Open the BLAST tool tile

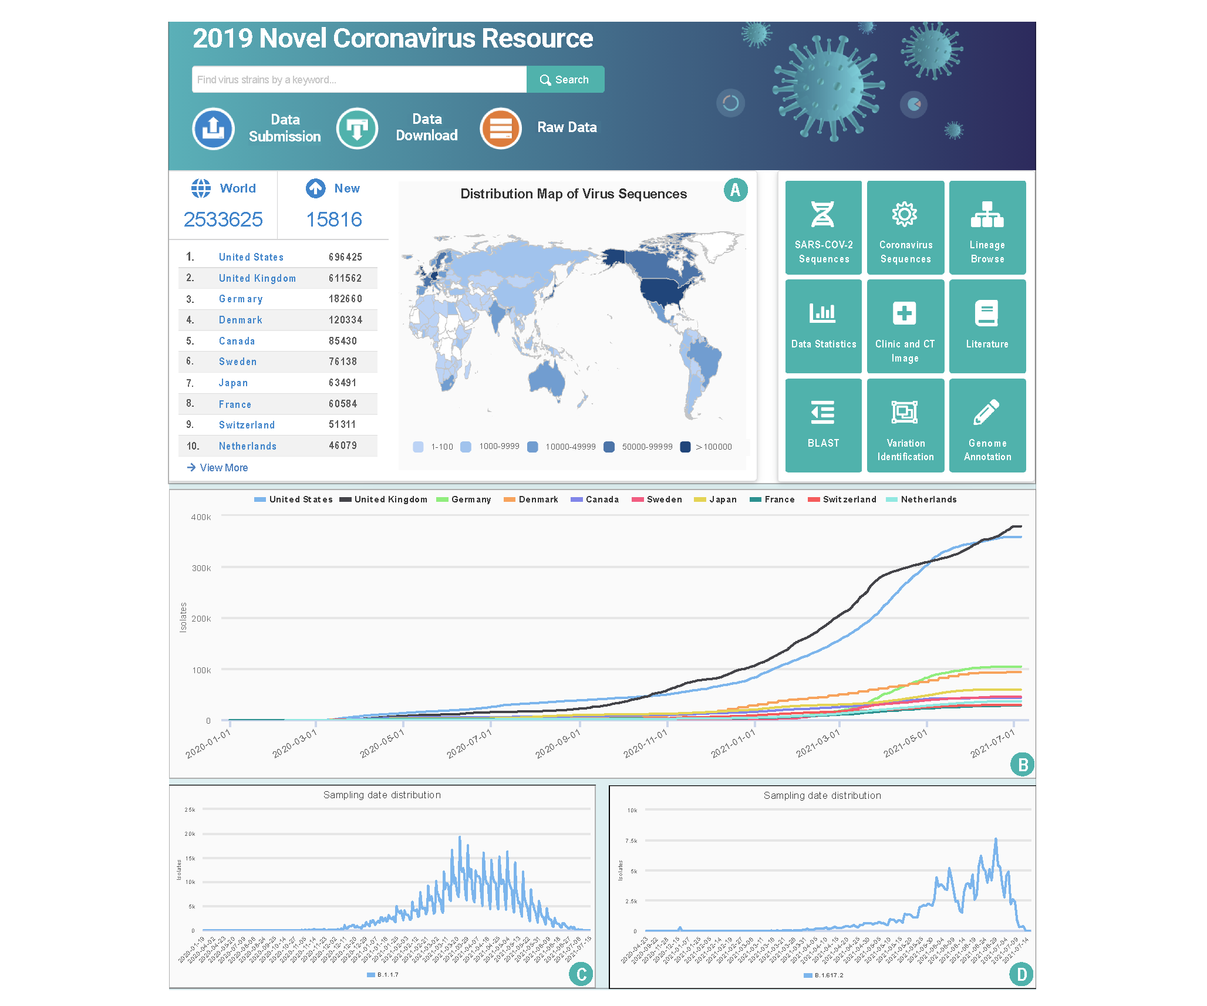tap(823, 426)
